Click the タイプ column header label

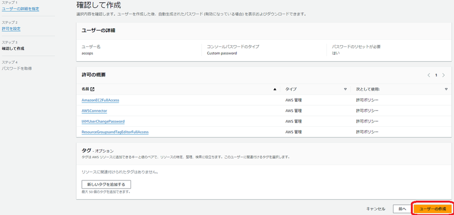[x=291, y=89]
